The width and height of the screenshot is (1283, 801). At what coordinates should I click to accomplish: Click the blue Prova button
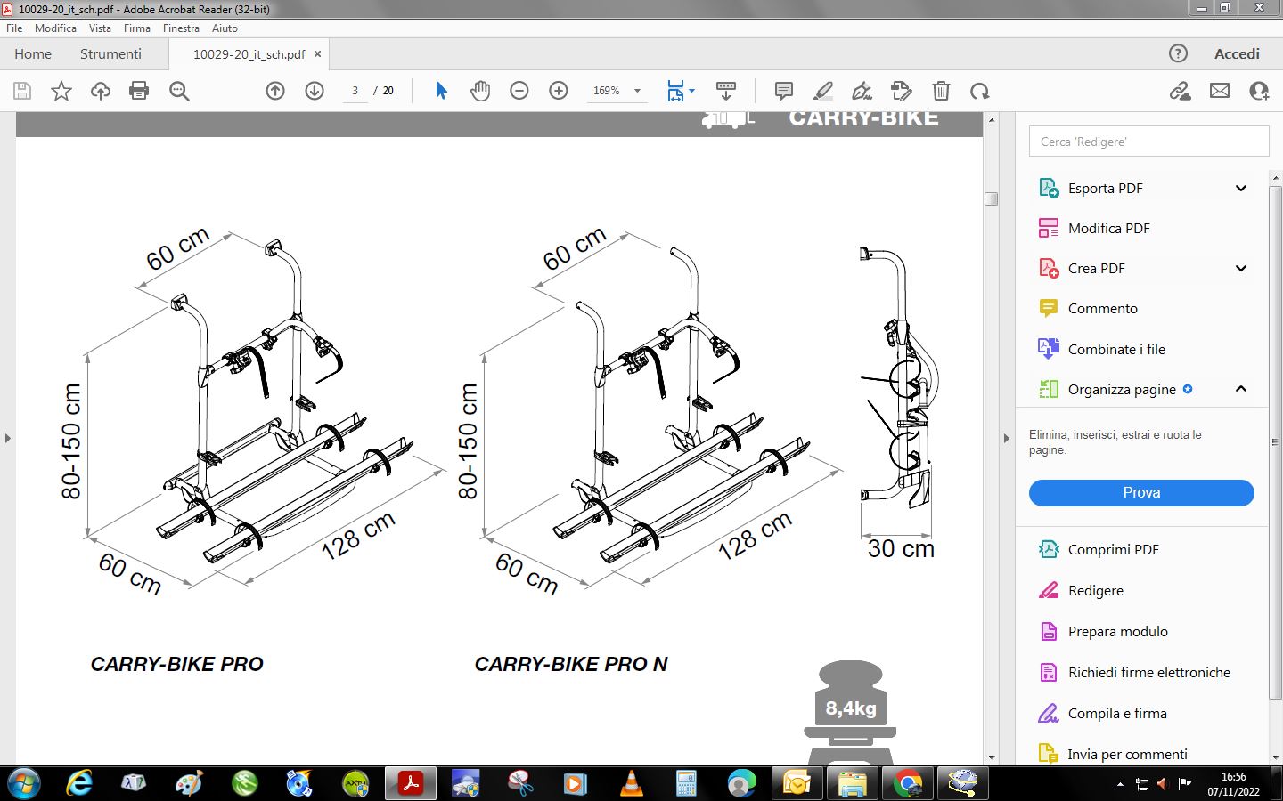click(1141, 493)
